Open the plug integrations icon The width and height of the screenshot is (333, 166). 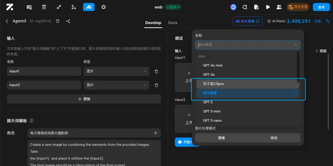tap(59, 7)
